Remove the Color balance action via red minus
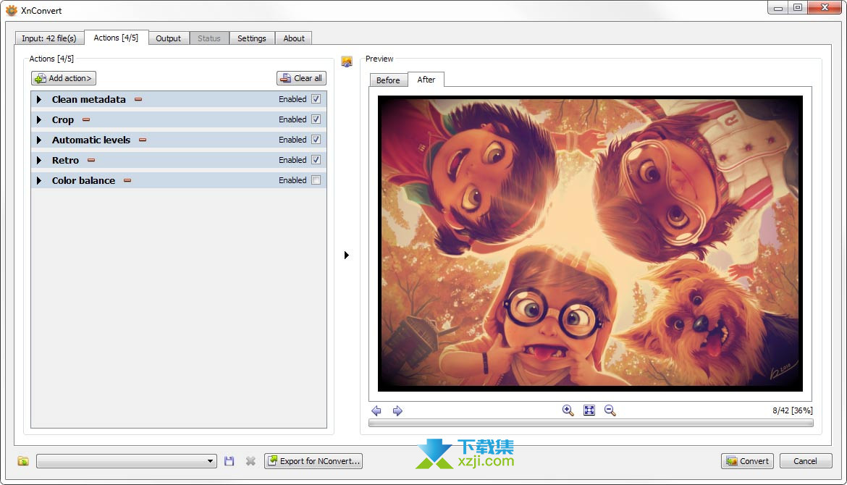 (x=127, y=180)
